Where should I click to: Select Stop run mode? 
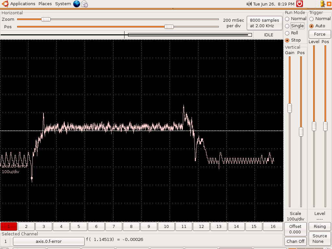point(293,40)
